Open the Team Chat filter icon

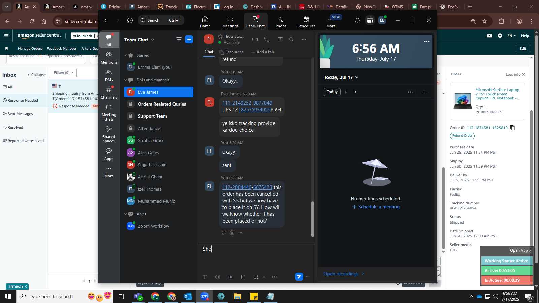pos(179,39)
